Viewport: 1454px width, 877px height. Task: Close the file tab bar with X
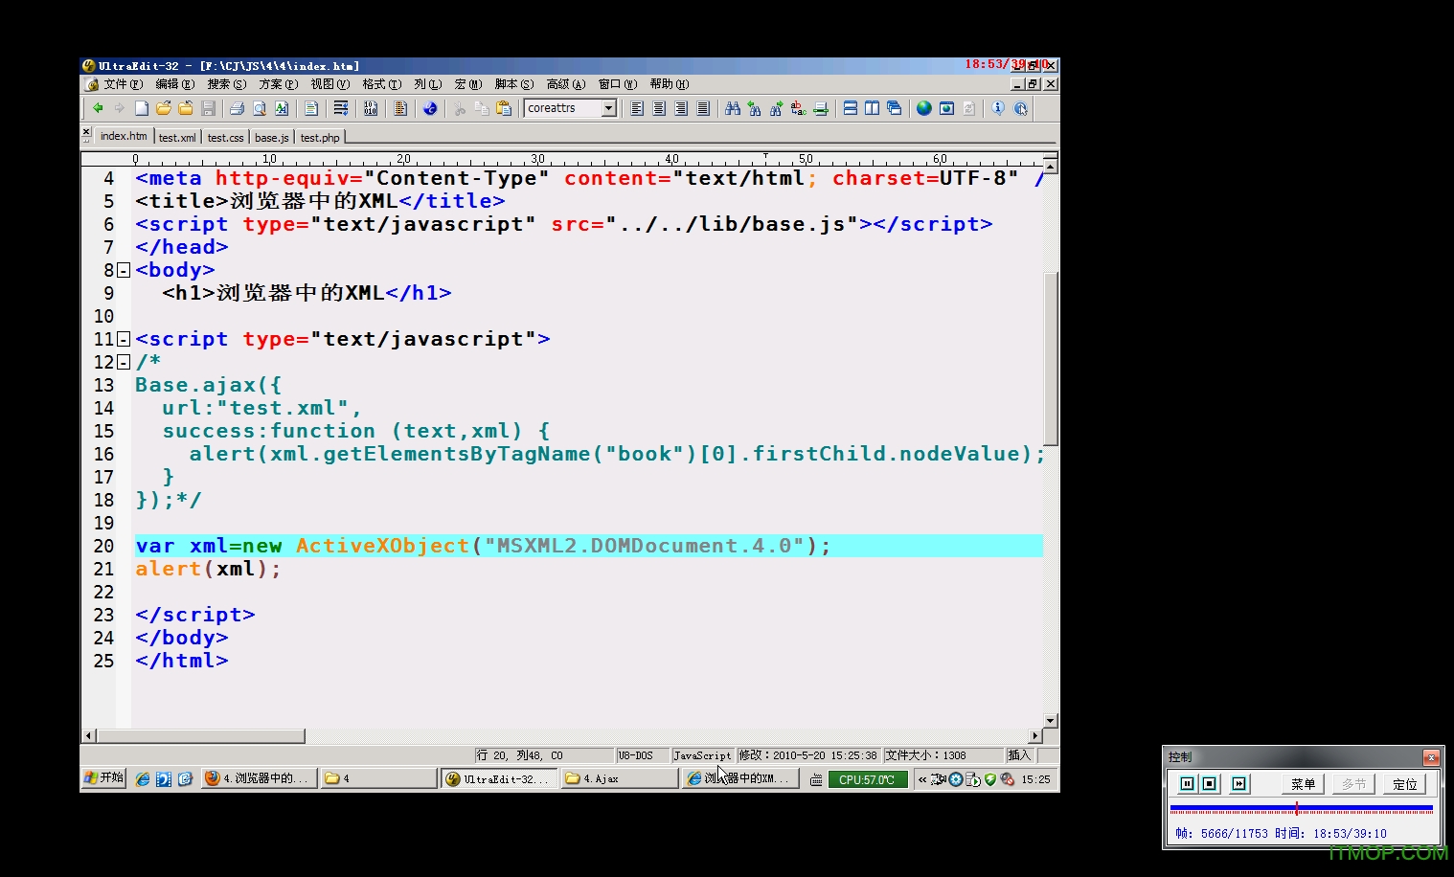point(86,131)
